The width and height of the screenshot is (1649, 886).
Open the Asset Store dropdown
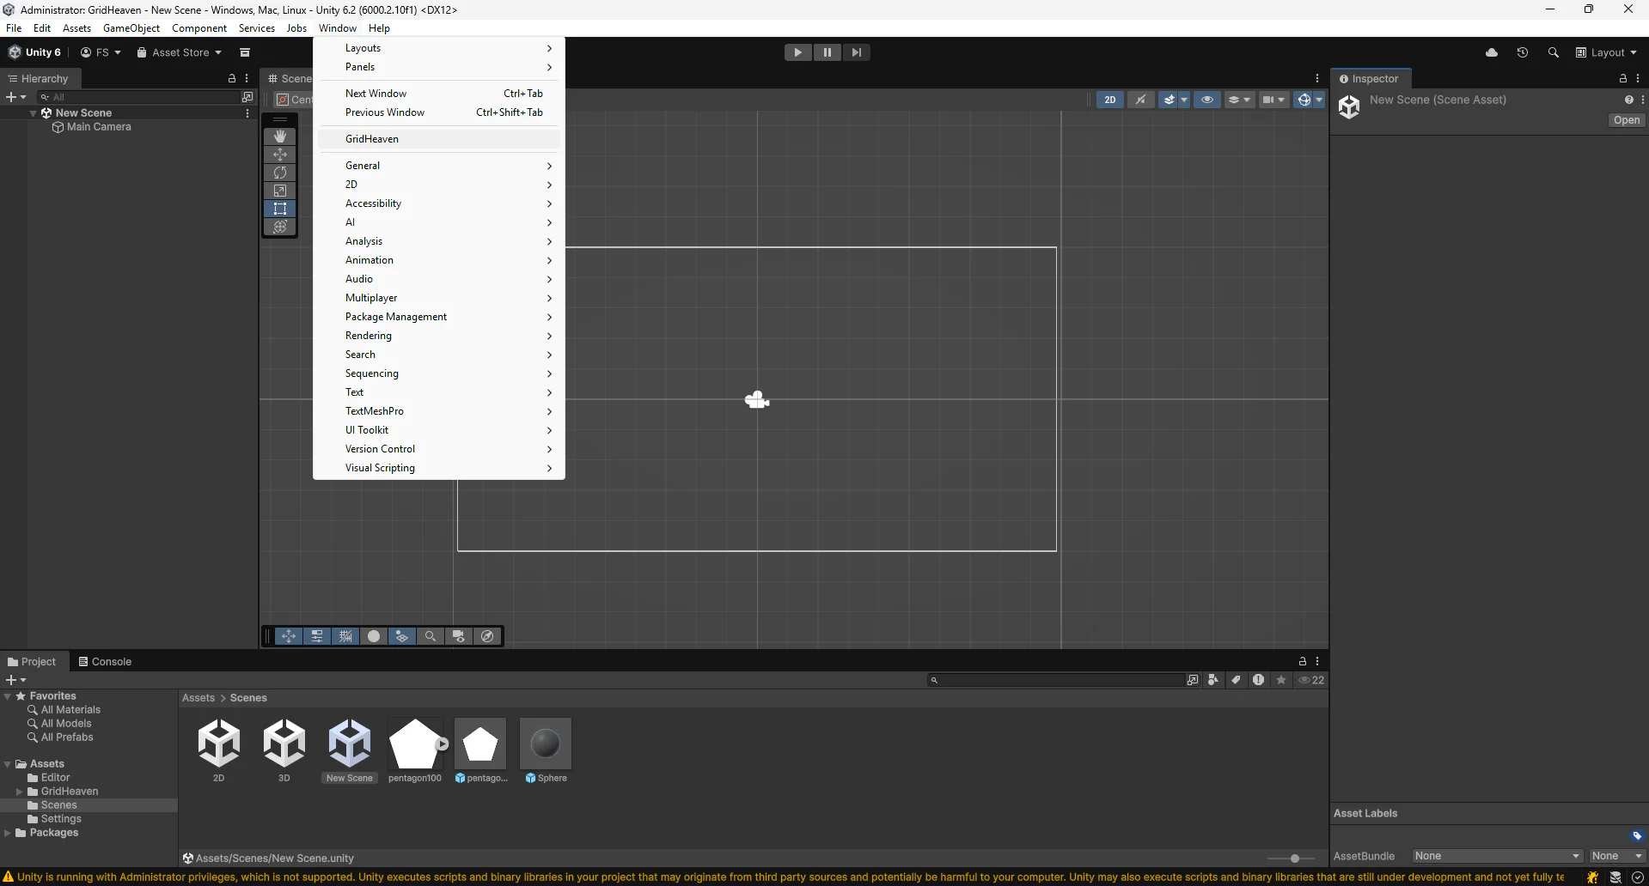click(179, 52)
